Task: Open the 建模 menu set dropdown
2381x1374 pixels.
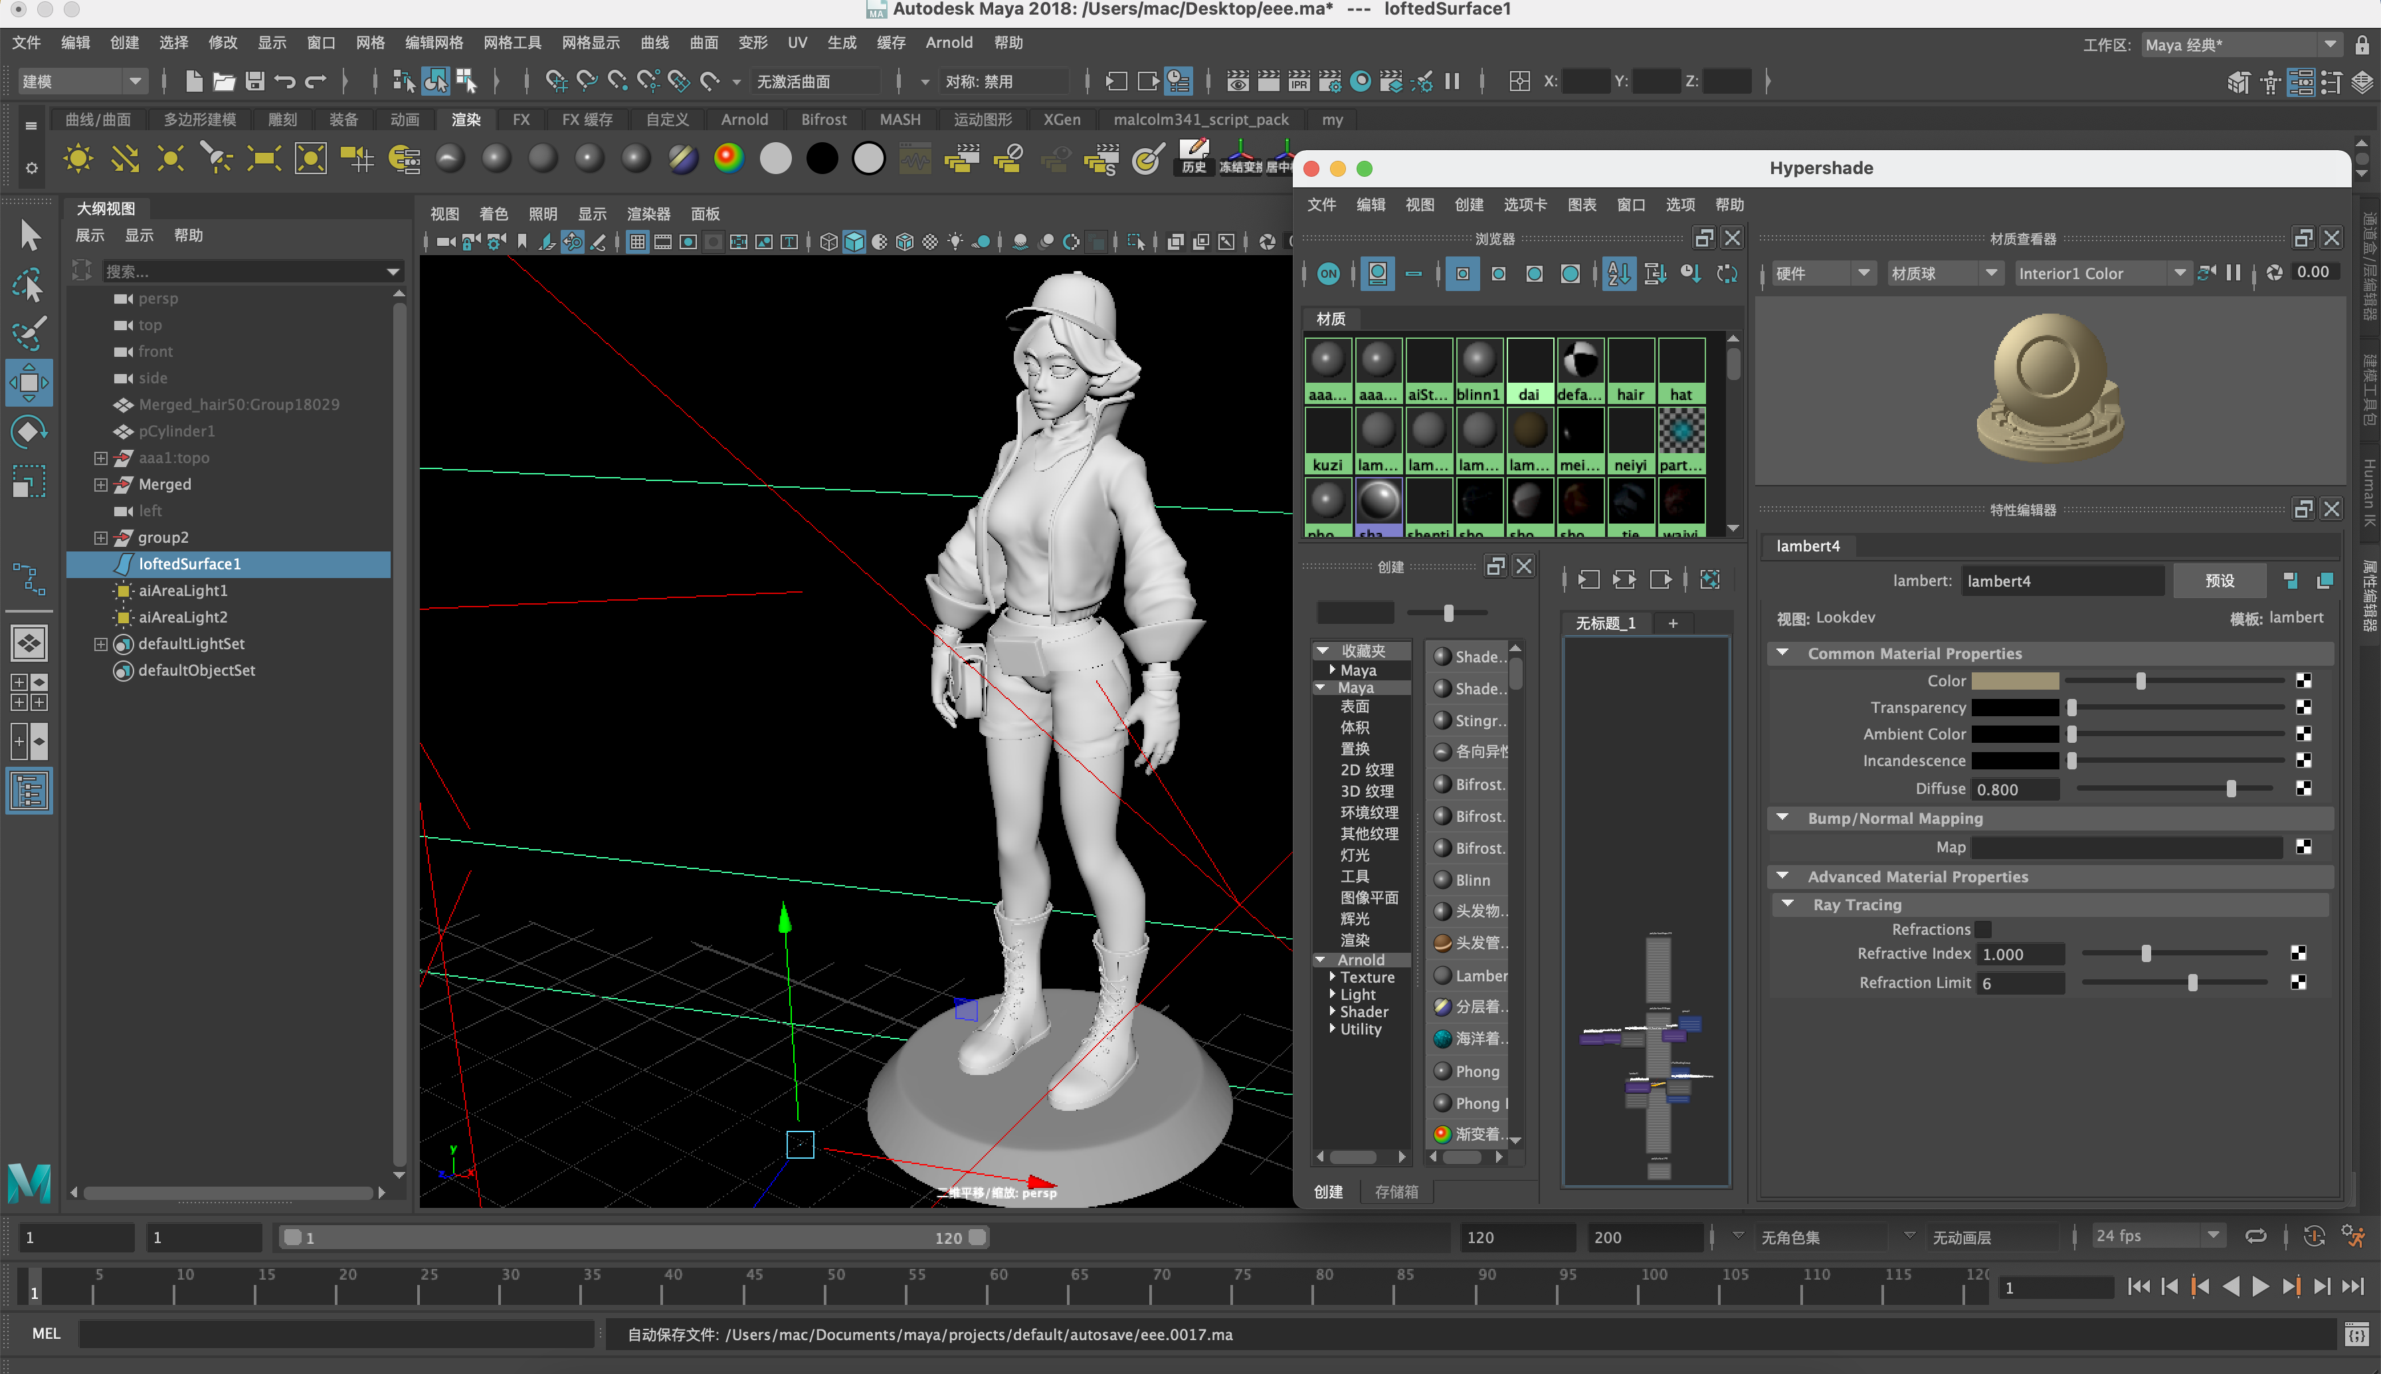Action: (82, 81)
